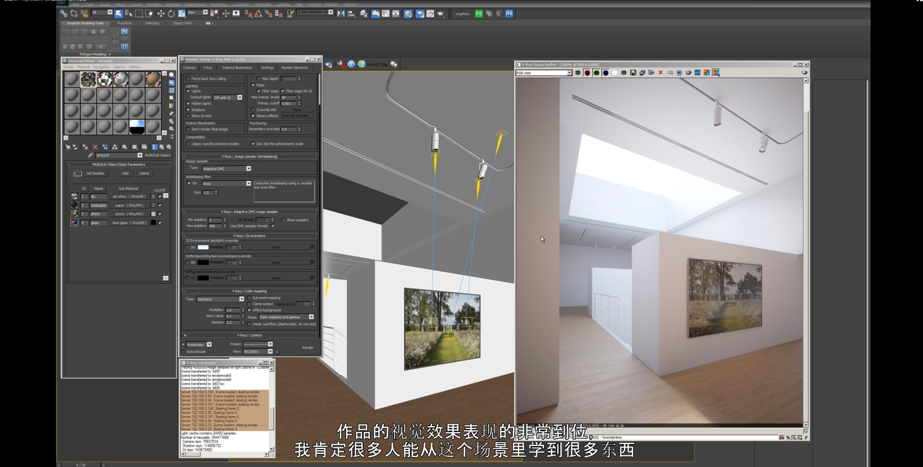
Task: Toggle the 3D Snaps button
Action: [249, 14]
